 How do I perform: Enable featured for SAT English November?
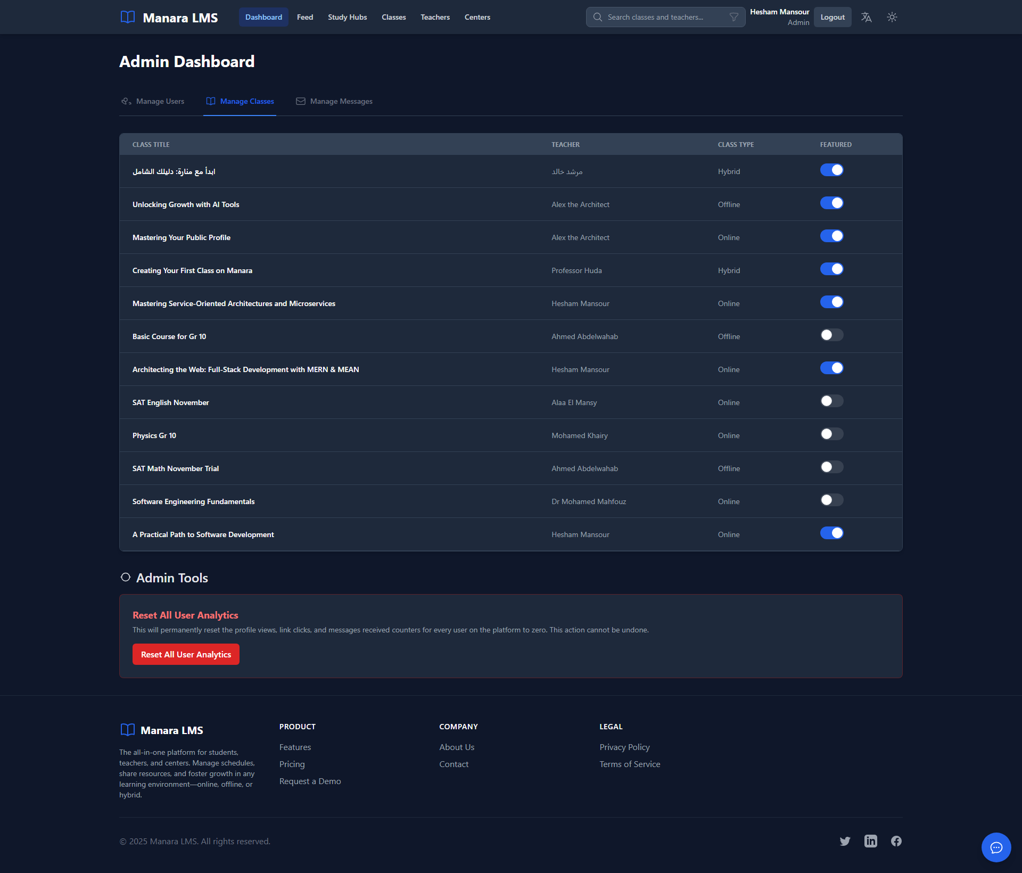831,401
